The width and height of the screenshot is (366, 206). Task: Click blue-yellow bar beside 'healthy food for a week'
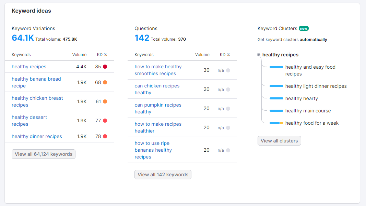pos(276,123)
